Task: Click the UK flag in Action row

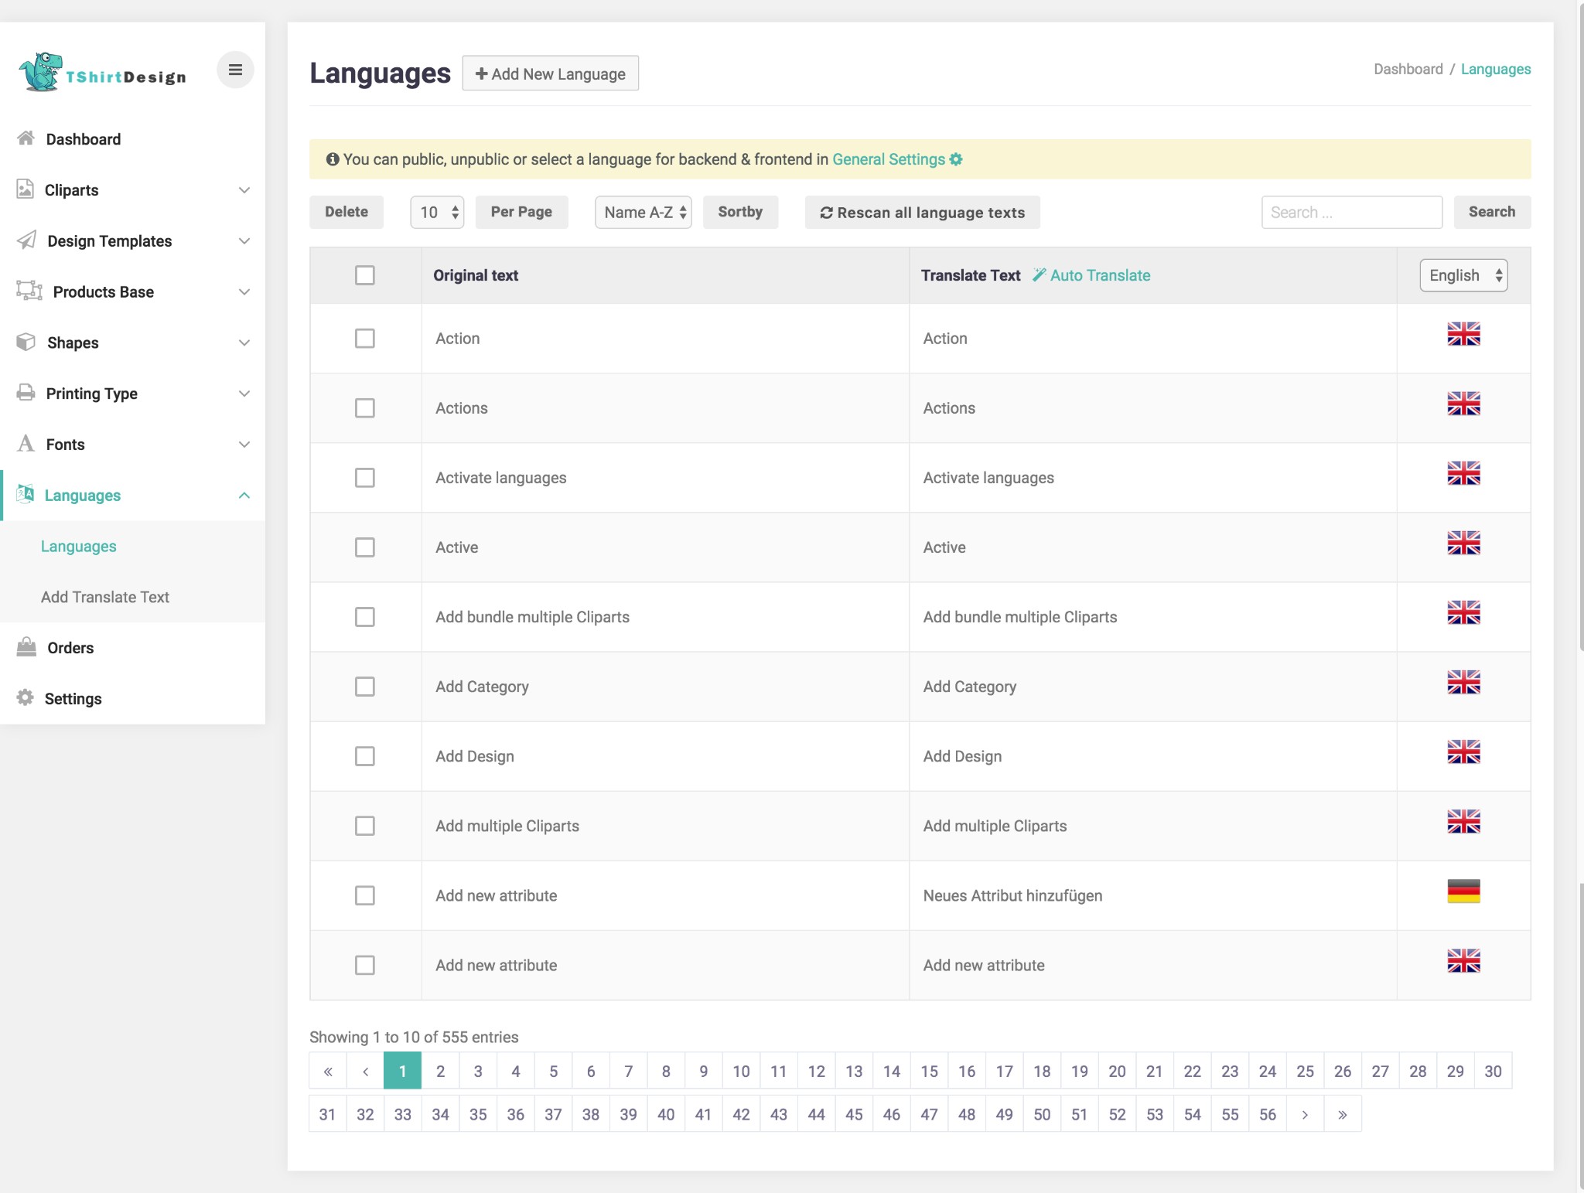Action: [1463, 334]
